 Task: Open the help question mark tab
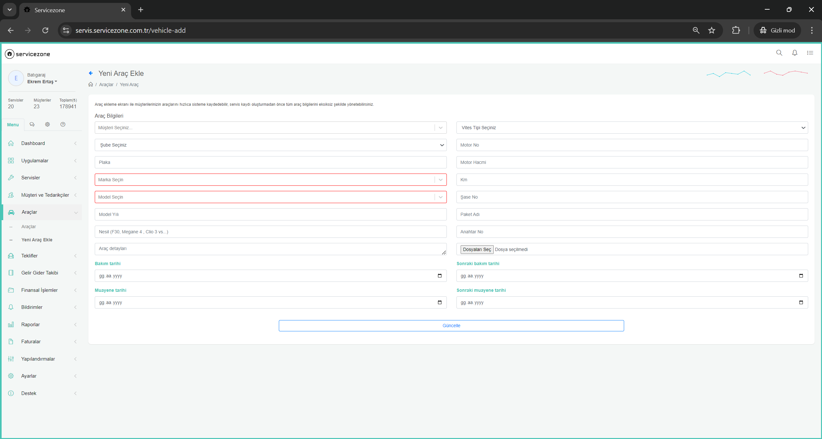(x=63, y=124)
